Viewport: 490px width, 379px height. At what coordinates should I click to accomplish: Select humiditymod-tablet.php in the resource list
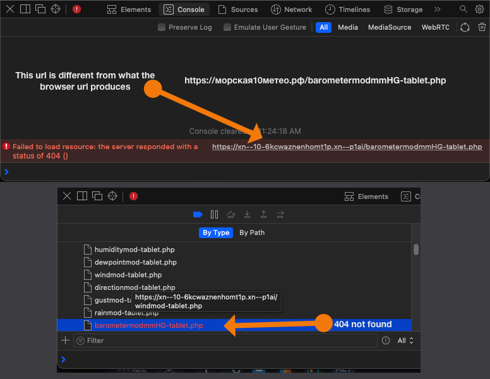click(x=234, y=250)
